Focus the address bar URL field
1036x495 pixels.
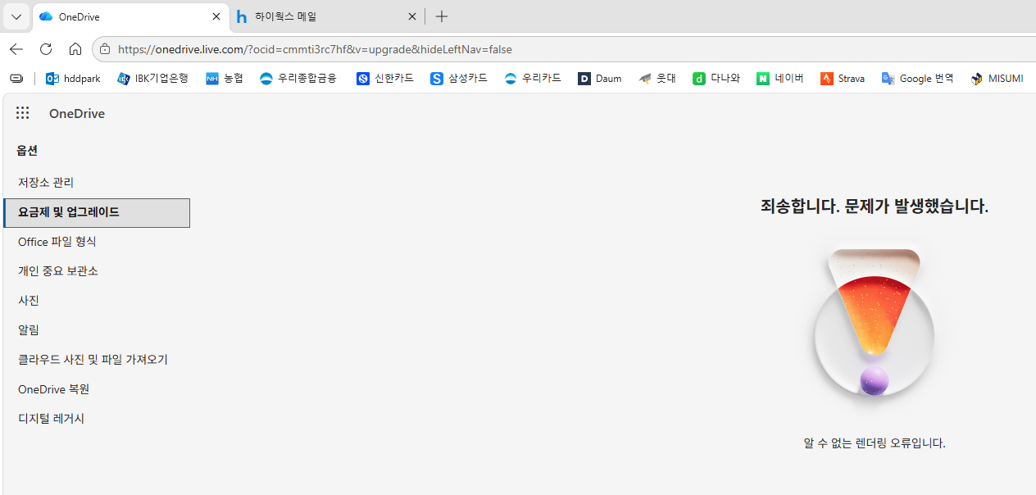[x=566, y=49]
